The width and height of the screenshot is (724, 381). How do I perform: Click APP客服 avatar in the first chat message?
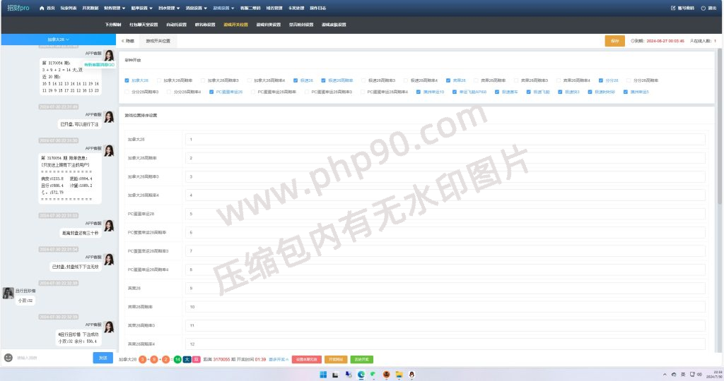(x=109, y=56)
